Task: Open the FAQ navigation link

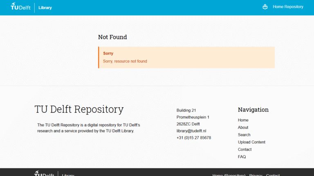Action: coord(242,157)
